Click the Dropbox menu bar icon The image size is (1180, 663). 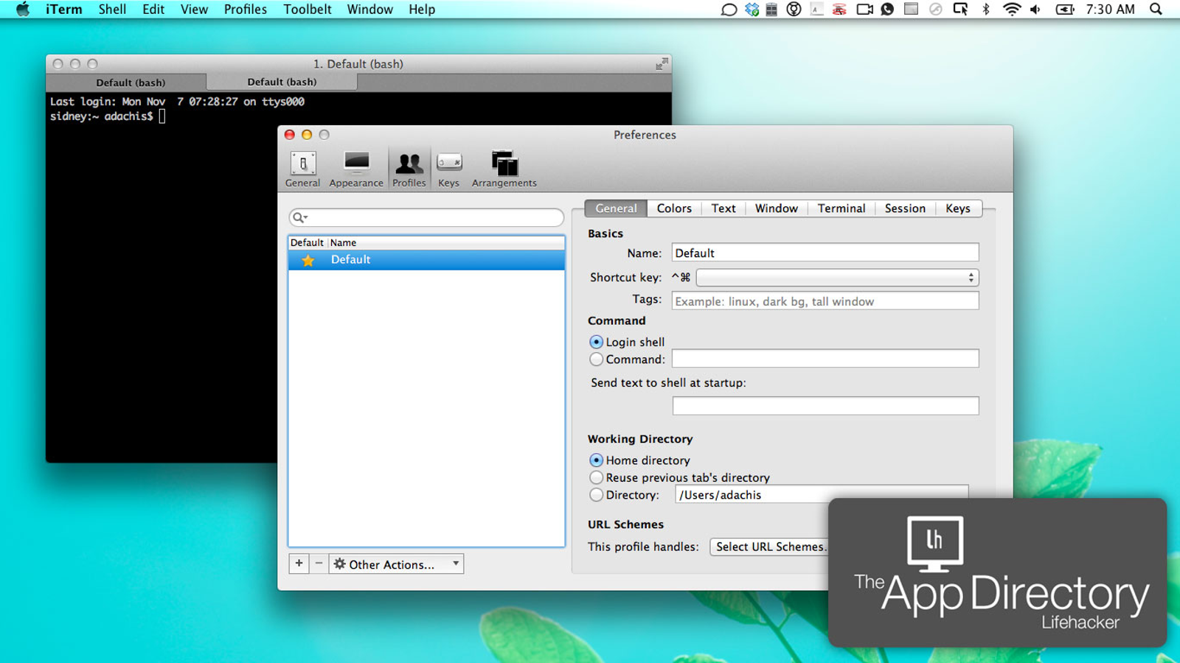tap(752, 10)
